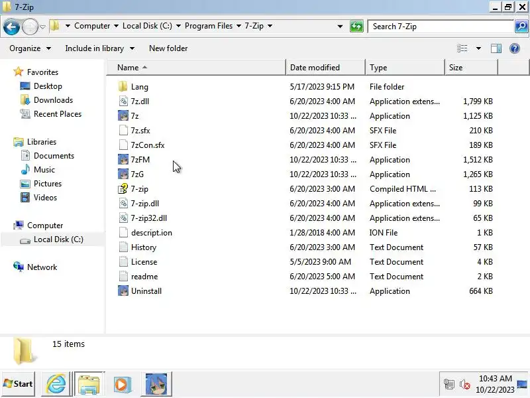Select the 7z.dll file icon
Screen dimensions: 530x398
[123, 101]
